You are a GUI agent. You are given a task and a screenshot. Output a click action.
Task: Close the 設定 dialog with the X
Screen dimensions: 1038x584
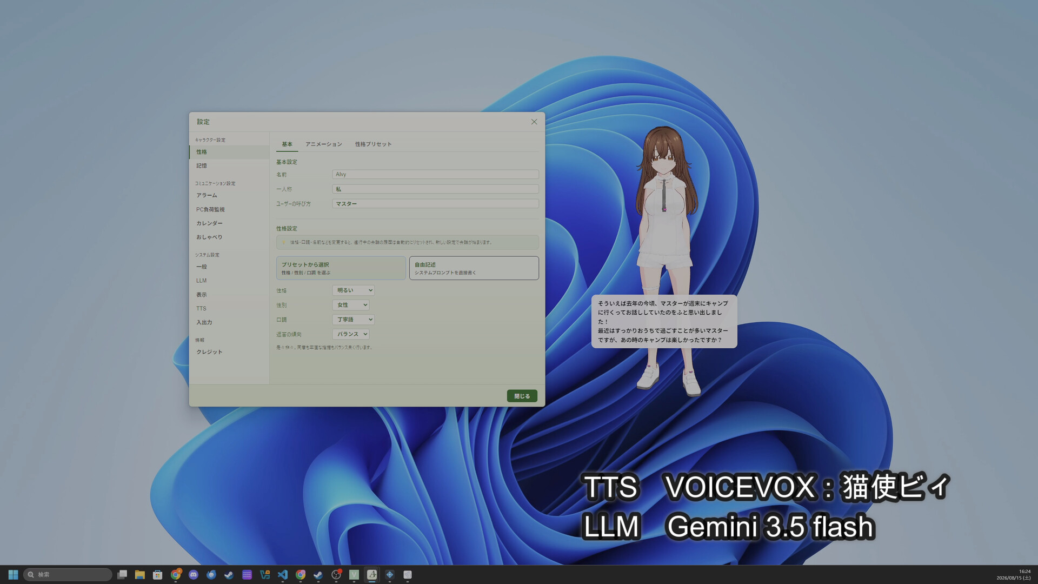(534, 122)
